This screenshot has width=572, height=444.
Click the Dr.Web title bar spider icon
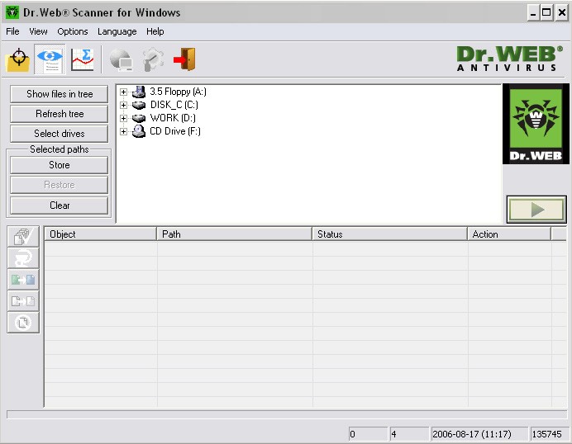(12, 12)
